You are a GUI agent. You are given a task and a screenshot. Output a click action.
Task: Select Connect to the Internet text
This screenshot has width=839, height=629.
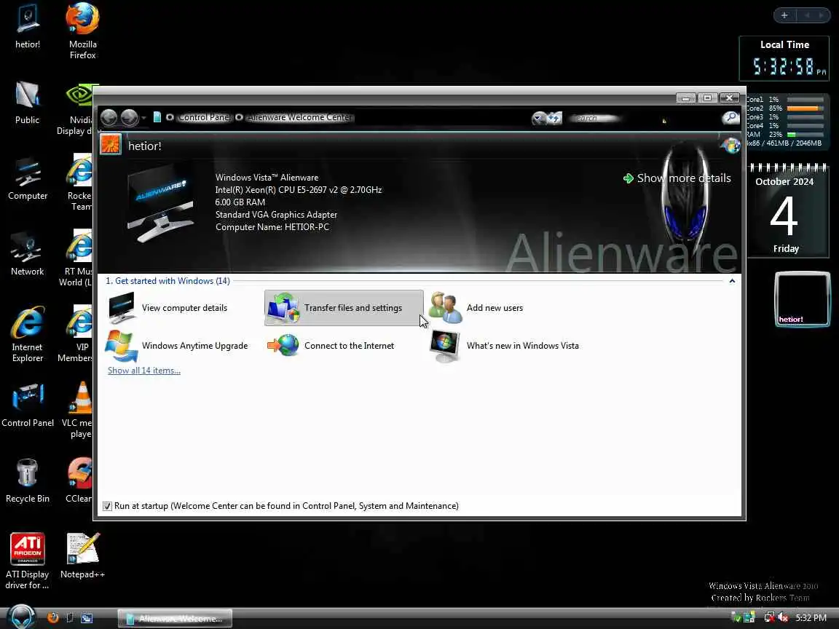349,346
